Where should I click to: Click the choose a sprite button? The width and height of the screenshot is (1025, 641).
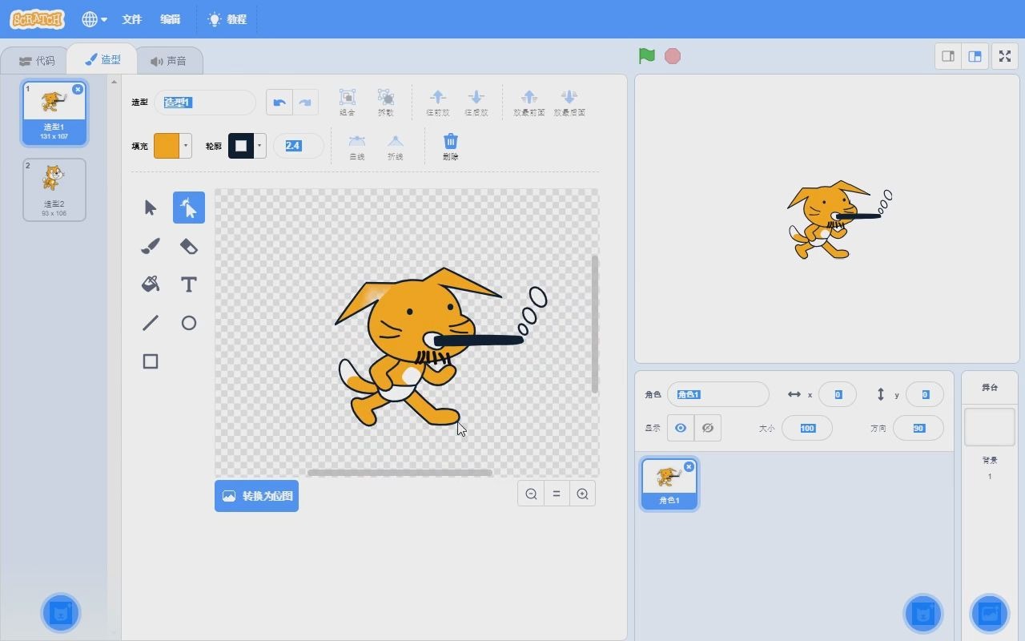coord(923,614)
